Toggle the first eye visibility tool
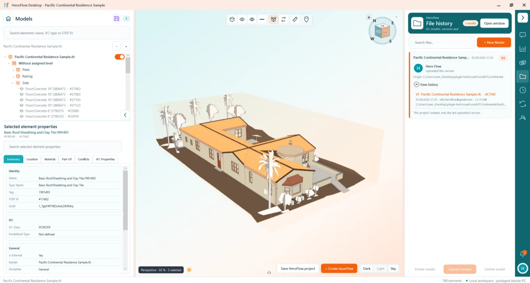 tap(242, 19)
